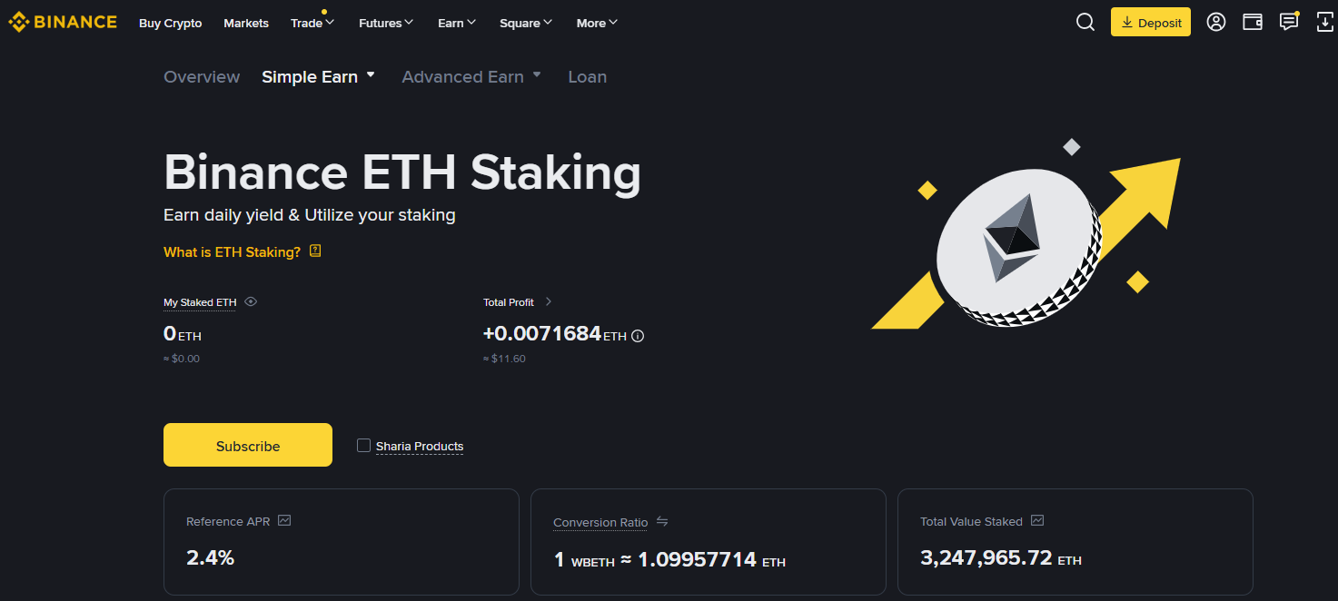Click the ≈ $11.60 profit estimate
This screenshot has height=601, width=1338.
[x=504, y=359]
